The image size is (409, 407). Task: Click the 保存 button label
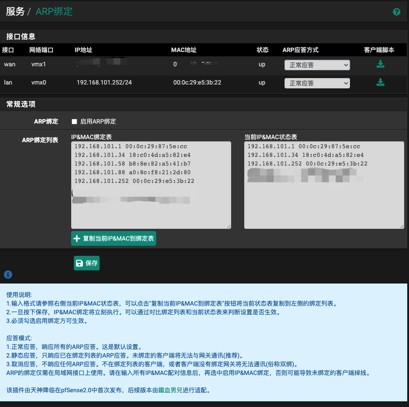[x=92, y=263]
